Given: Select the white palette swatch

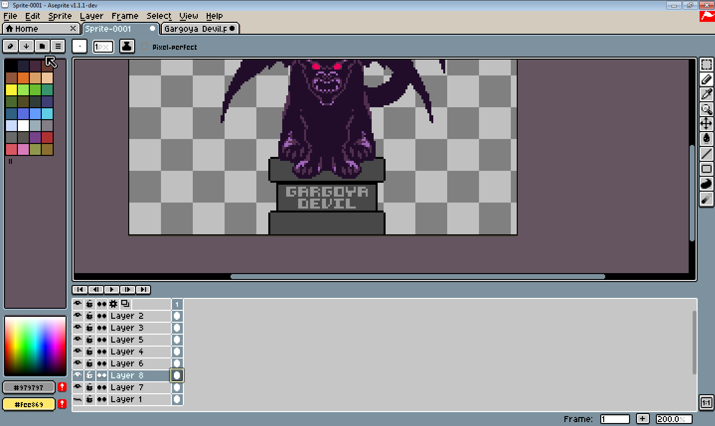Looking at the screenshot, I should pos(23,126).
